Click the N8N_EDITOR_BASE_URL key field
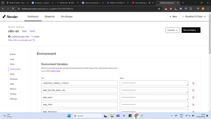The image size is (211, 119). click(x=80, y=90)
